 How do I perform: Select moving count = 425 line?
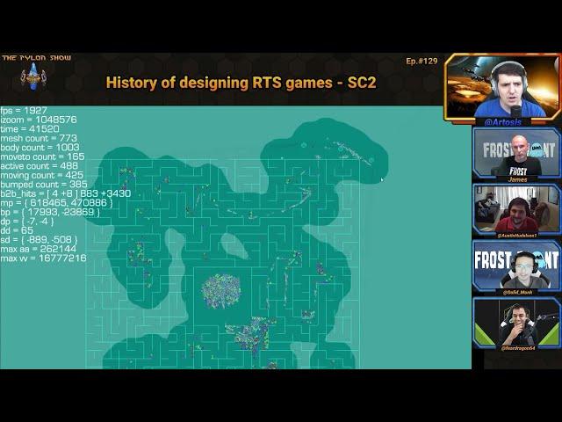(41, 175)
